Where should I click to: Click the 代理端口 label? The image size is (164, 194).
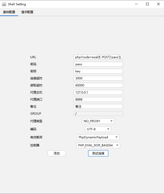pyautogui.click(x=36, y=99)
